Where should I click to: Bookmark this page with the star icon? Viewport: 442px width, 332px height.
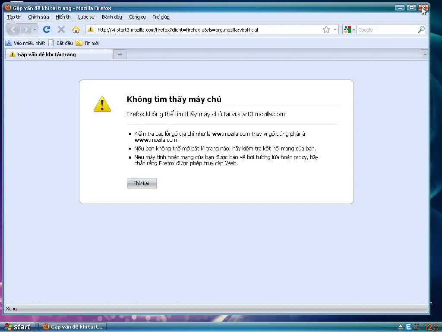tap(326, 29)
